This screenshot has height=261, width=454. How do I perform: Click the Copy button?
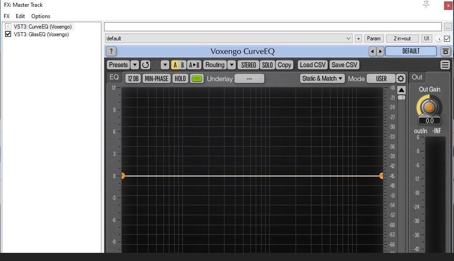coord(284,65)
